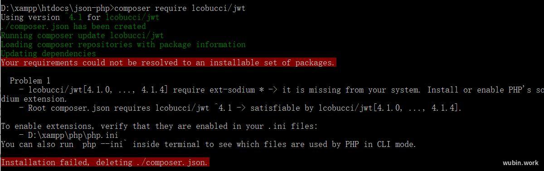Click the Root composer.json requires line

click(240, 108)
